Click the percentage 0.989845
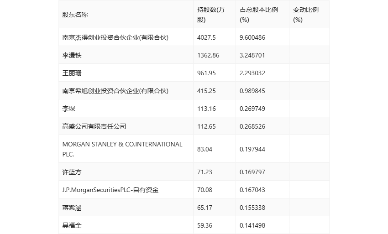This screenshot has height=234, width=388. pyautogui.click(x=252, y=91)
